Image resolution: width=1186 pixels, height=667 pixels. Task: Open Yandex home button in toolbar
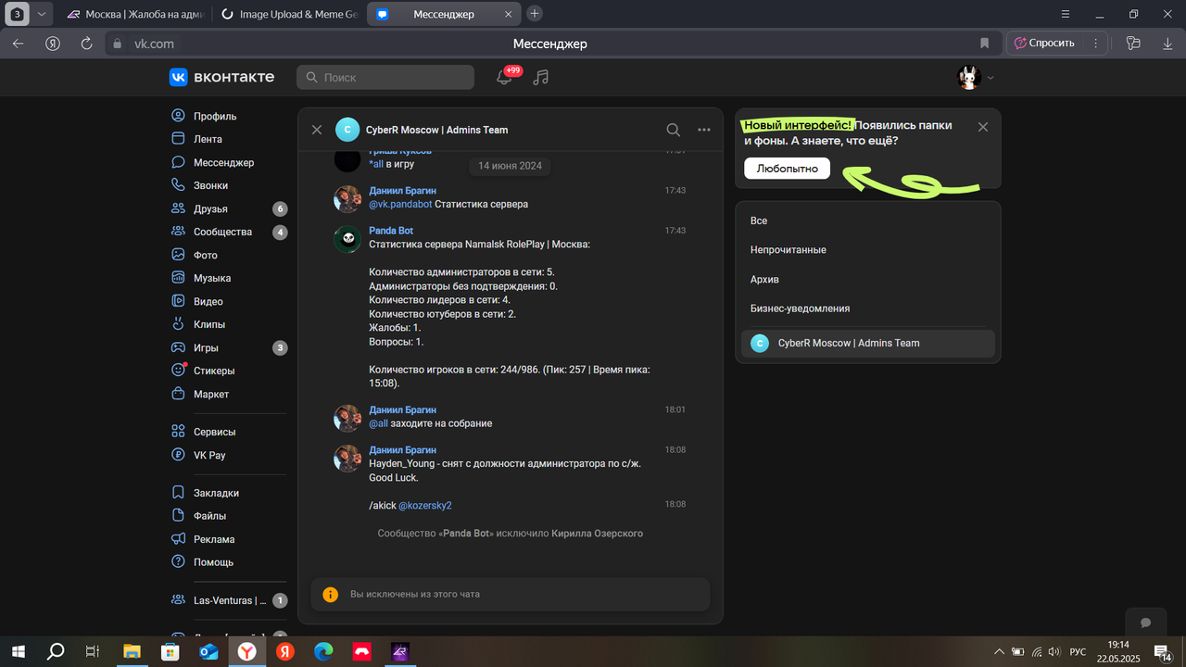[53, 44]
